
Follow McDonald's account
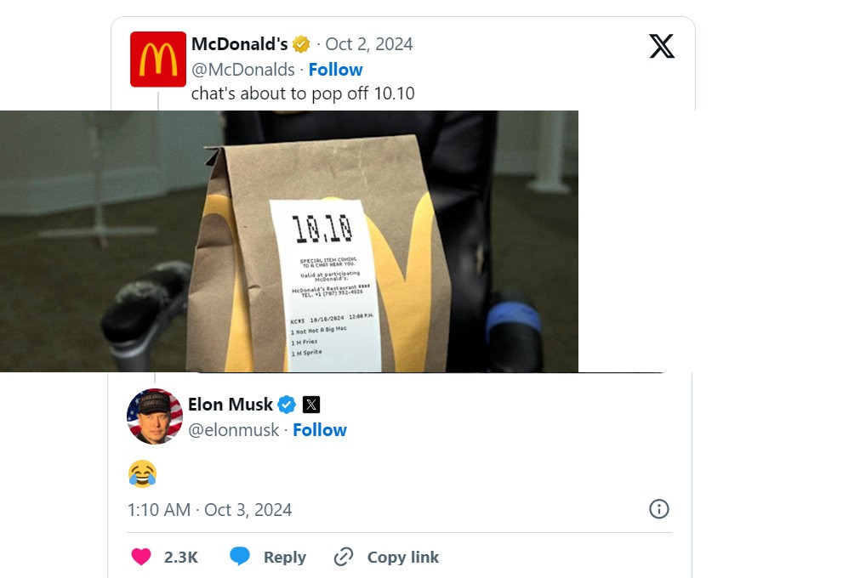[x=335, y=69]
